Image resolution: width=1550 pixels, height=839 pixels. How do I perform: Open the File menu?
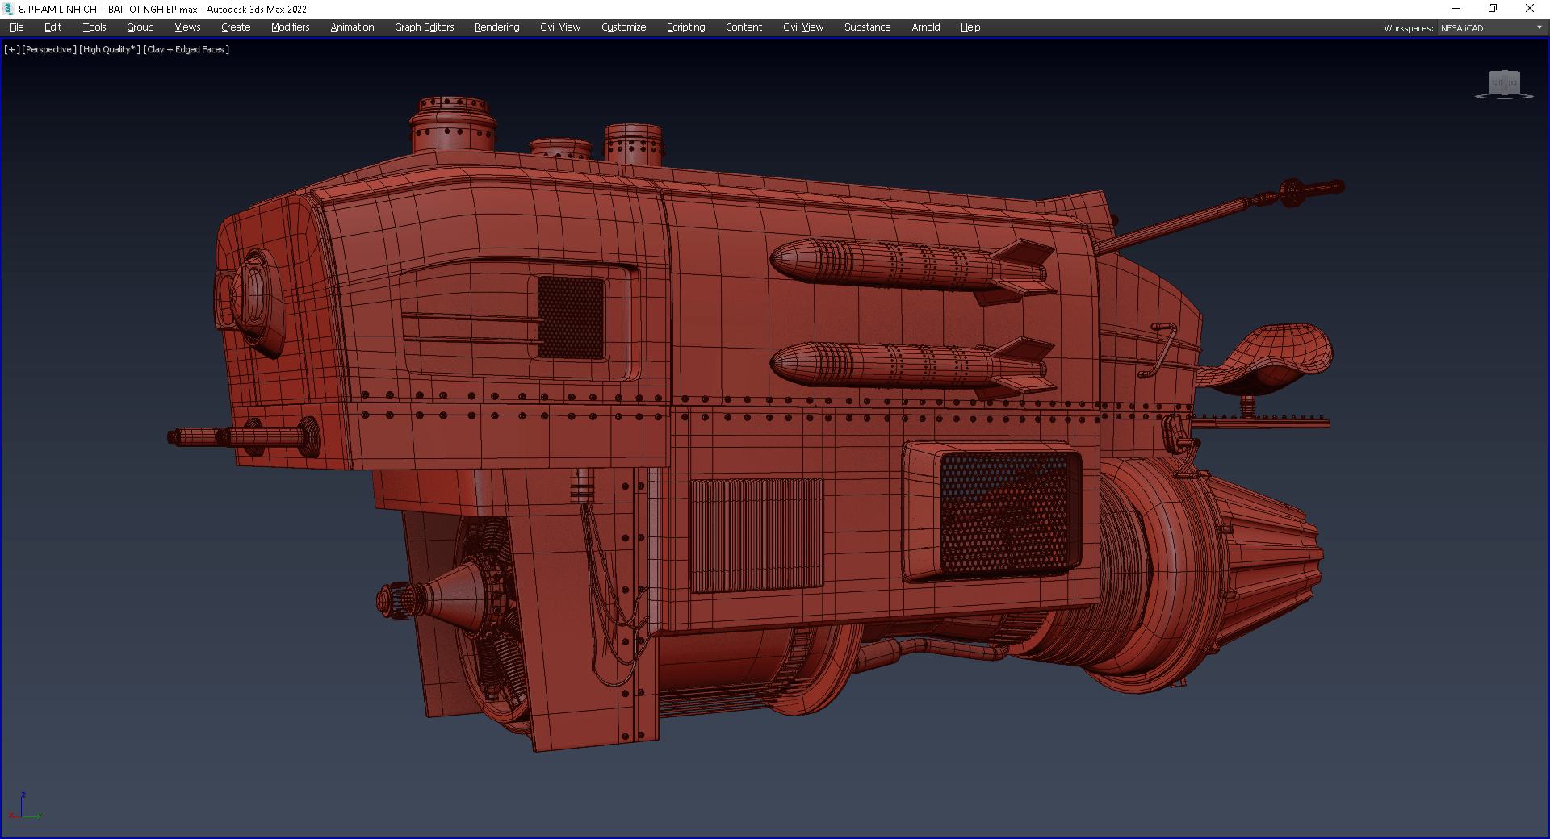pos(16,27)
